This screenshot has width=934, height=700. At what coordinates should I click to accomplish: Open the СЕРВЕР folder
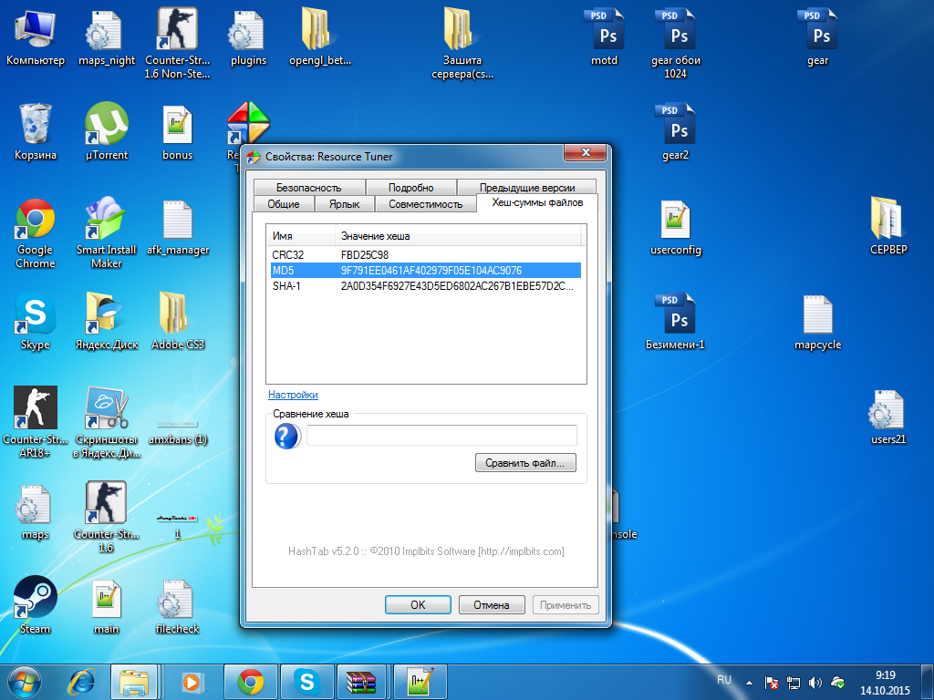888,226
